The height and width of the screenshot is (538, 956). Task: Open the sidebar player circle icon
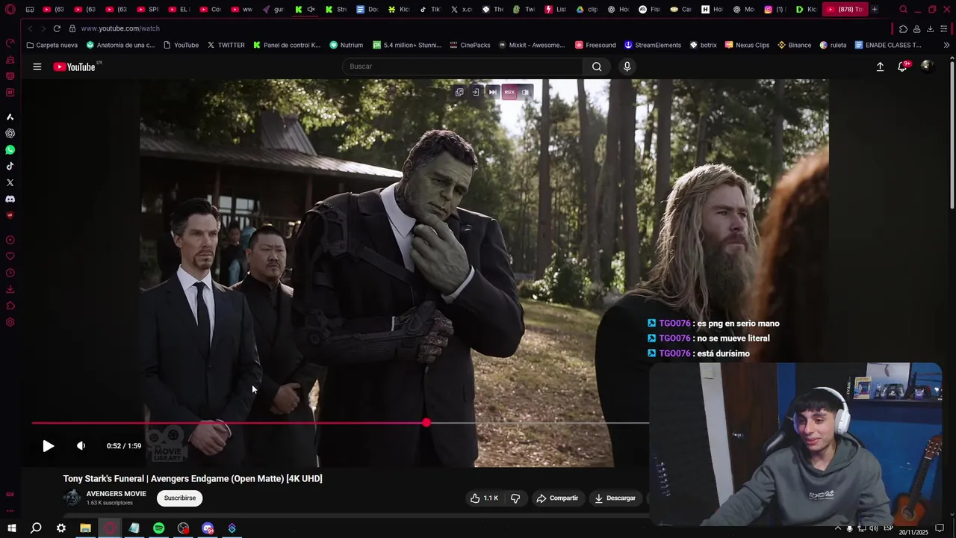(10, 240)
